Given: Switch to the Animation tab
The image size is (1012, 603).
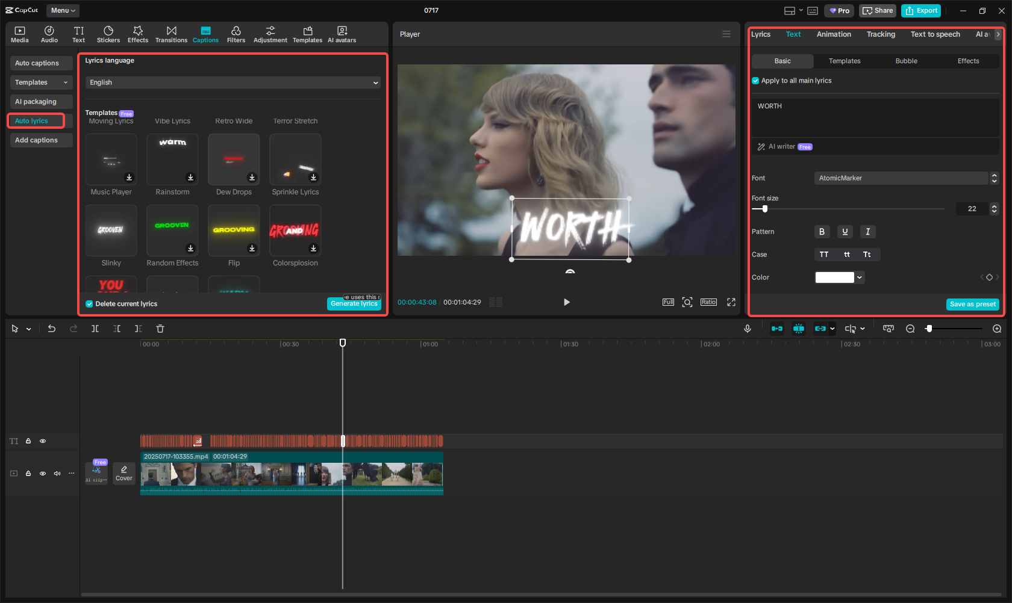Looking at the screenshot, I should point(834,34).
